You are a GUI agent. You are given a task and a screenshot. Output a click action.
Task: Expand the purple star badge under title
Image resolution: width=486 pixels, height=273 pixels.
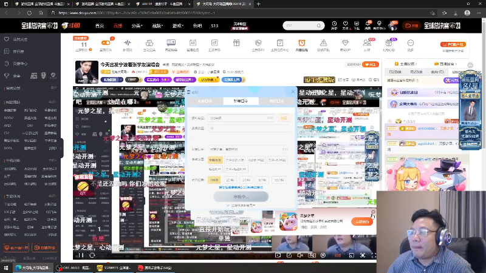point(158,80)
